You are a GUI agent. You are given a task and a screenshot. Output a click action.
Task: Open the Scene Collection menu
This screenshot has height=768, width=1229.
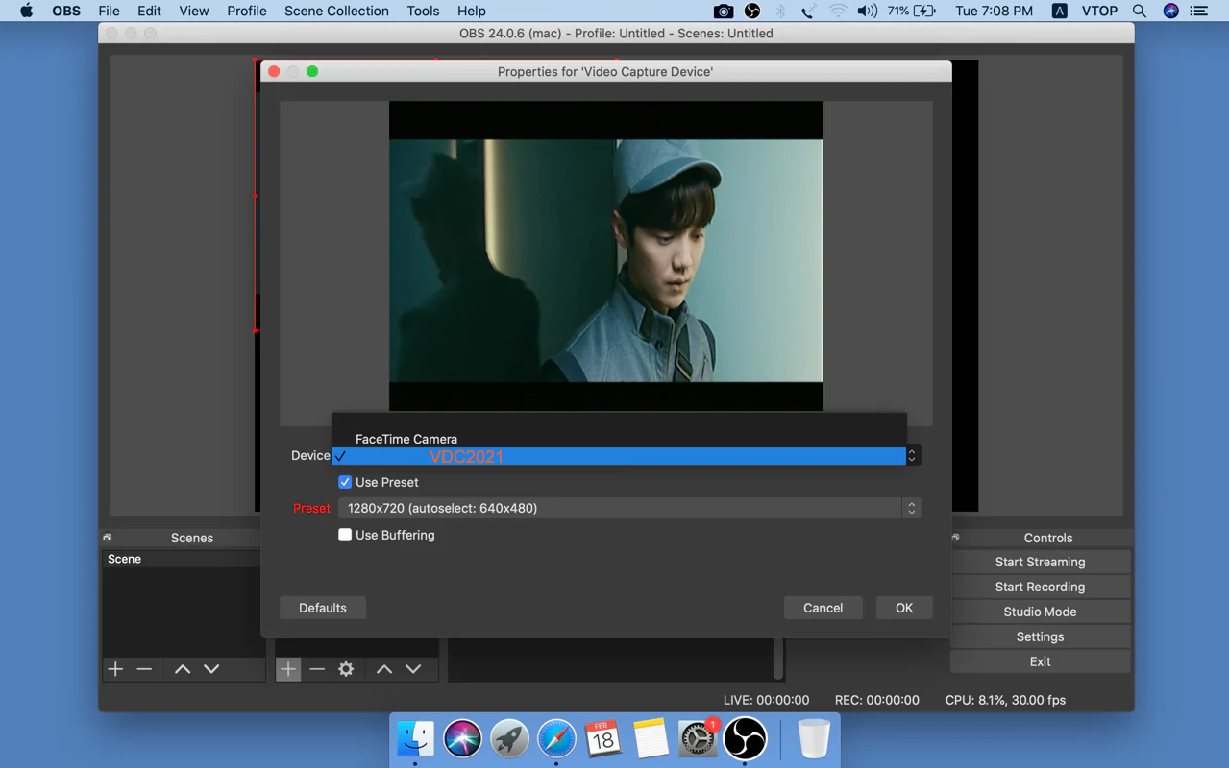(336, 11)
